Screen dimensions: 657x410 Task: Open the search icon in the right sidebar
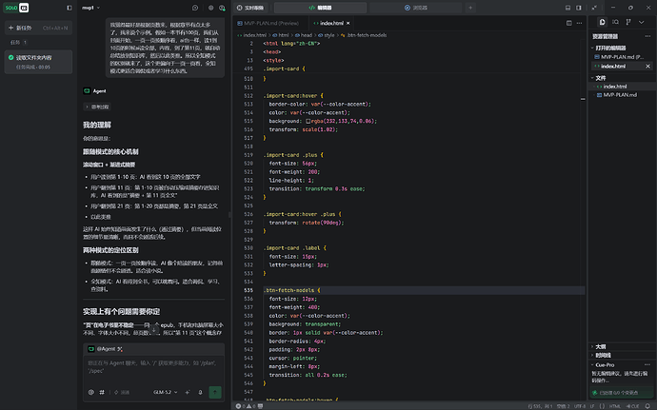[615, 22]
